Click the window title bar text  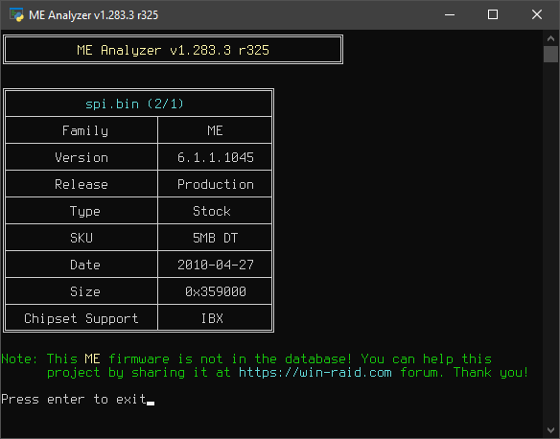[94, 15]
